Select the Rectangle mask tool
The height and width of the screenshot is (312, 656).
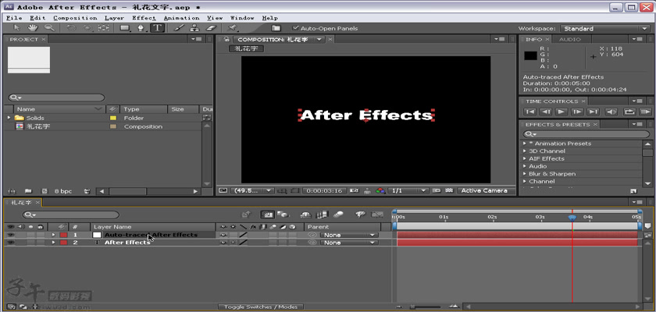pos(125,28)
